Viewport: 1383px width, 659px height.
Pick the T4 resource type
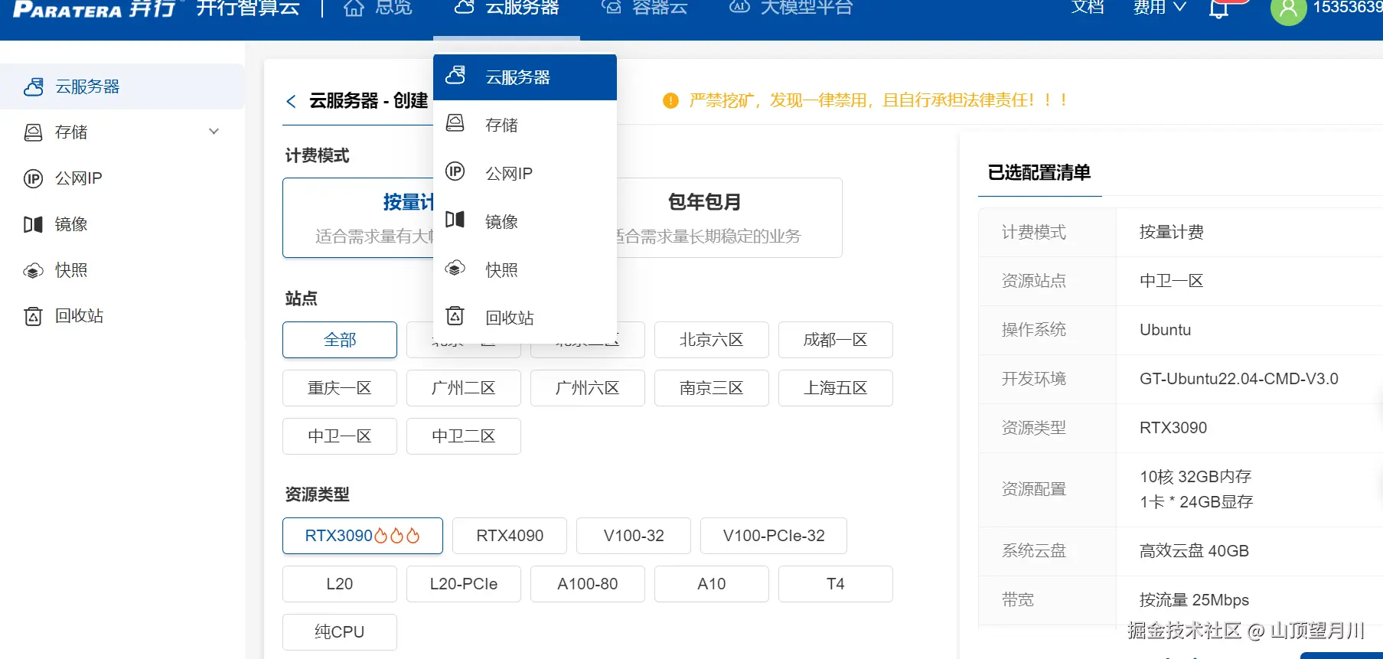click(836, 584)
